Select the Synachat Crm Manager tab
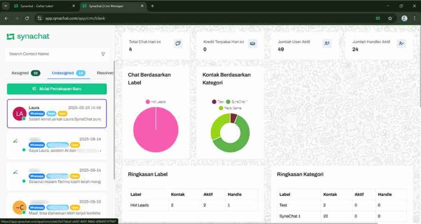The image size is (421, 224). [113, 6]
